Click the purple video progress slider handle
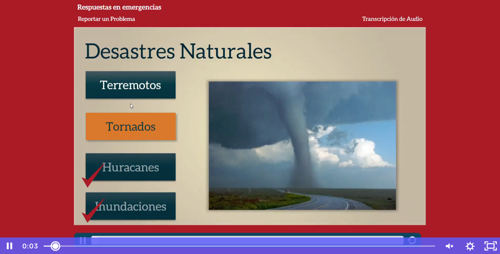500x254 pixels. (x=55, y=246)
